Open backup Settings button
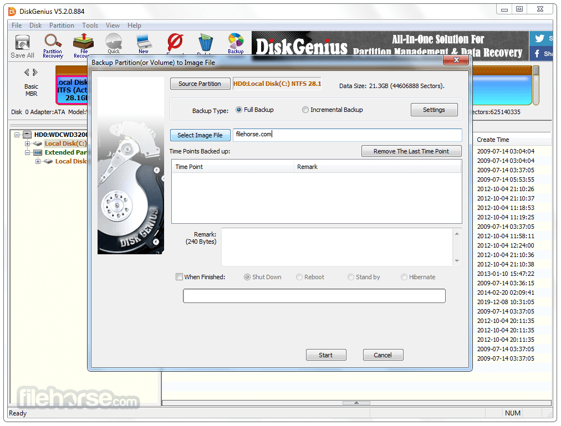The width and height of the screenshot is (561, 426). 434,110
